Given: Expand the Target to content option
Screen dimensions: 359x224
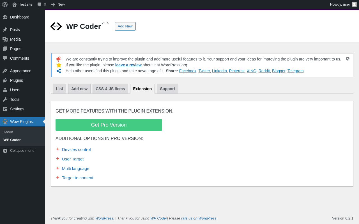Looking at the screenshot, I should (x=77, y=178).
